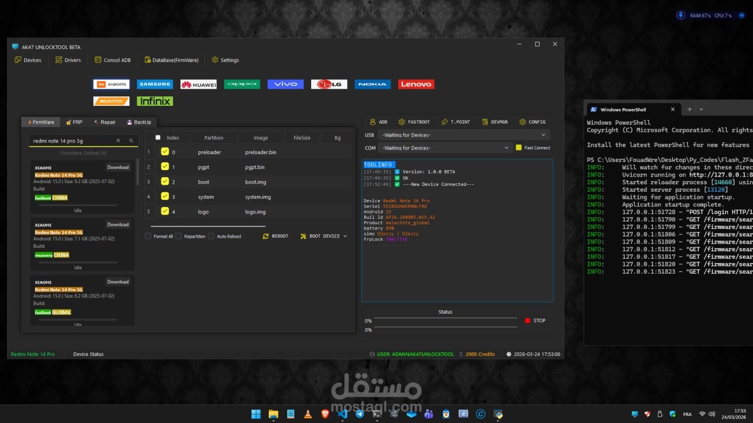The height and width of the screenshot is (423, 753).
Task: Uncheck the pgpt partition checkbox
Action: 165,166
